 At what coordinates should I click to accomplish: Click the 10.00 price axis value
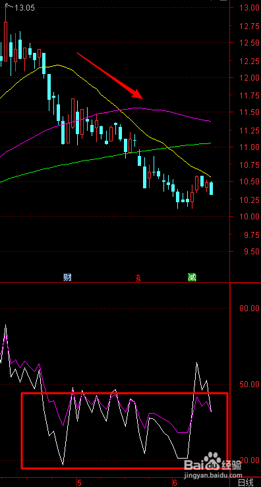click(x=249, y=217)
